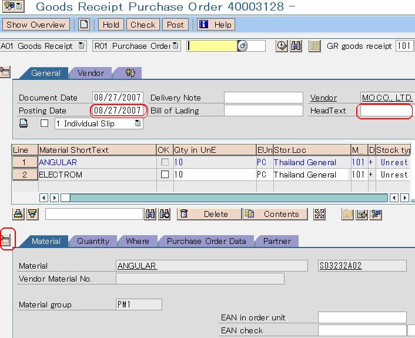Click the table settings icon with plus
Screen dimensions: 415x338
point(362,214)
